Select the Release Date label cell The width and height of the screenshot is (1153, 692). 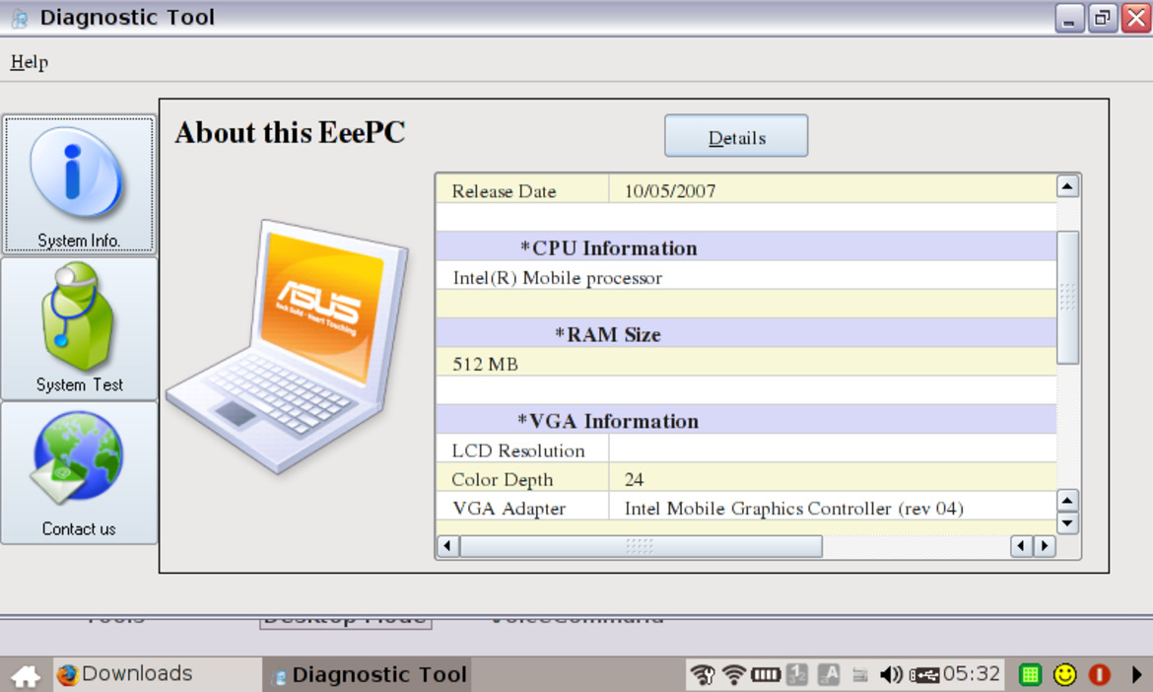(x=522, y=189)
